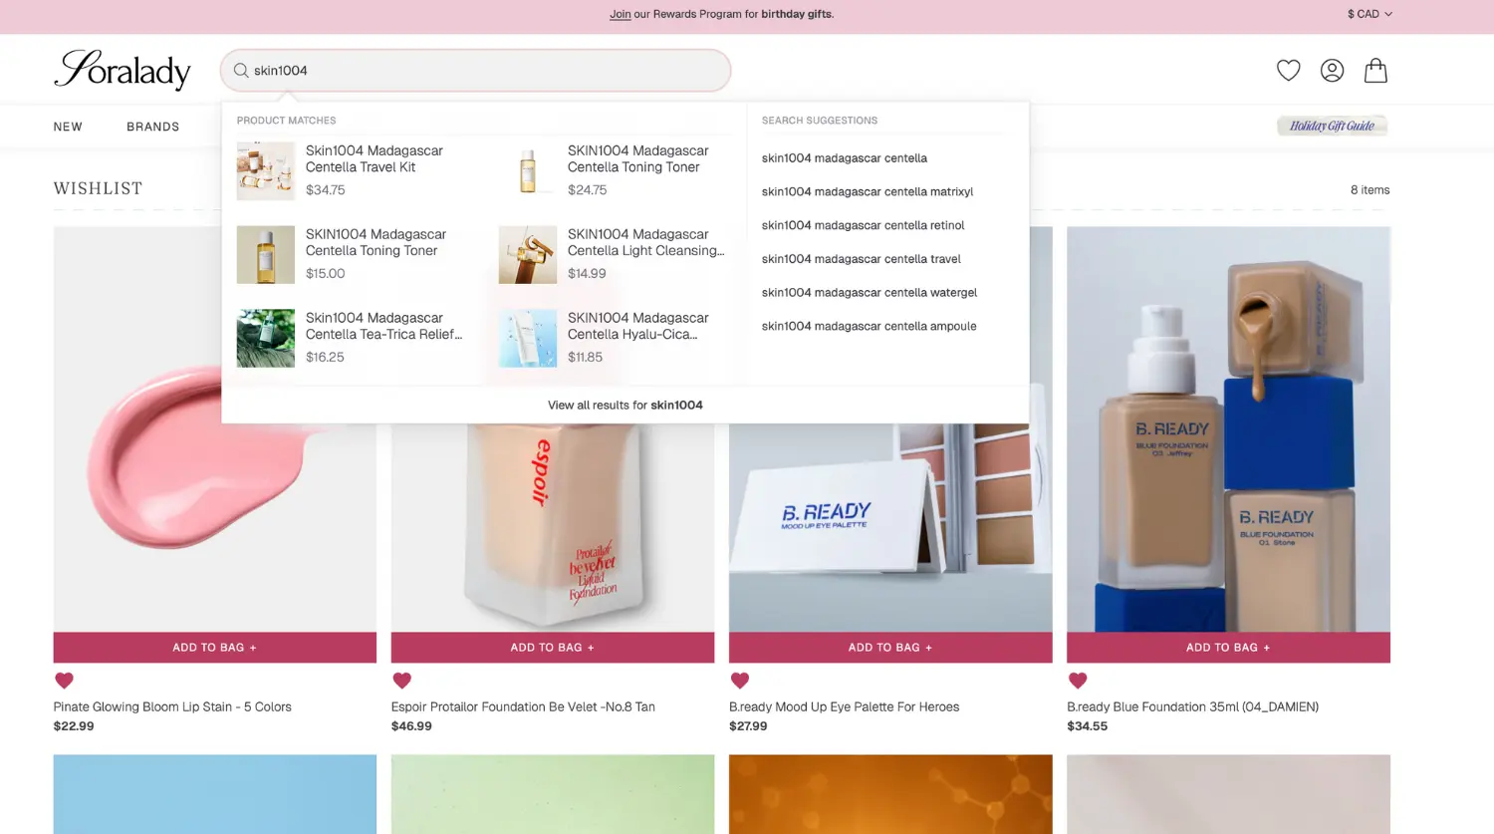Click the $34.55 Blue Foundation price
Viewport: 1494px width, 834px height.
(x=1087, y=726)
